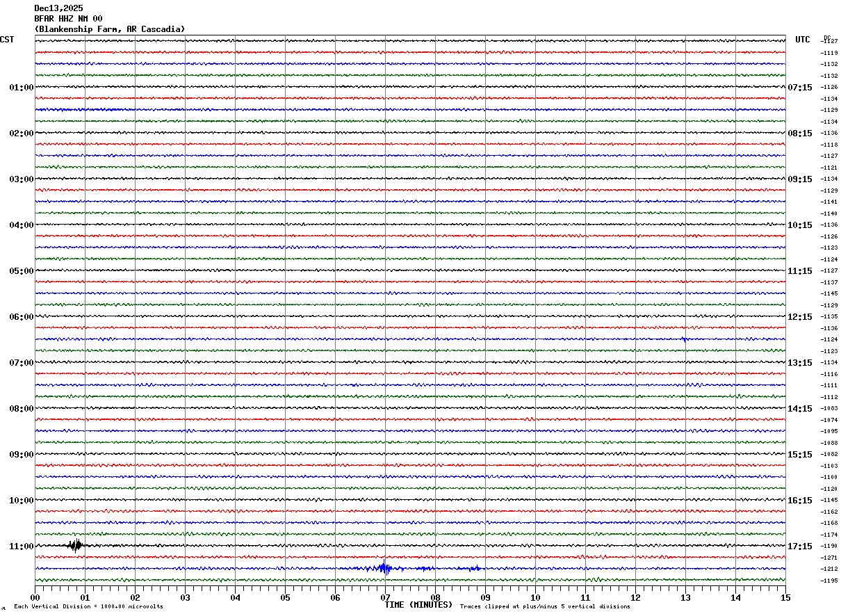Select the 07:00 CST time label
Screen dimensions: 841x616
(x=22, y=363)
